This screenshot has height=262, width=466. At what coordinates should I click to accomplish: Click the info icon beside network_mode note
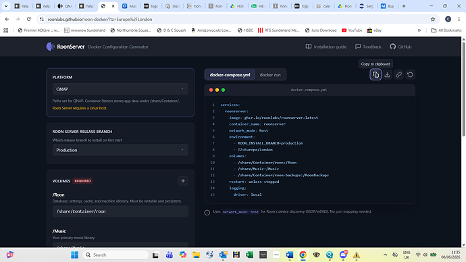(x=207, y=213)
